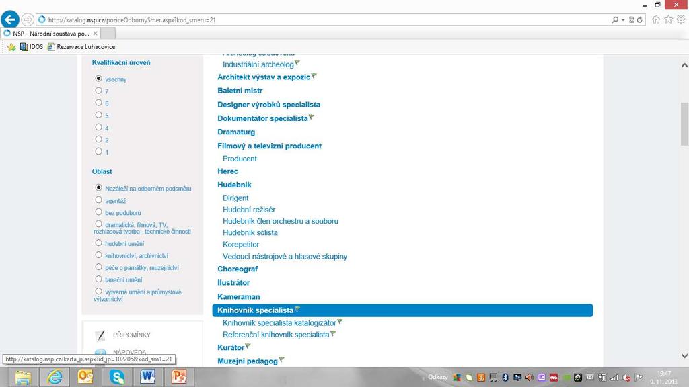Open the IDOS favorites bar link
This screenshot has width=689, height=387.
[32, 46]
